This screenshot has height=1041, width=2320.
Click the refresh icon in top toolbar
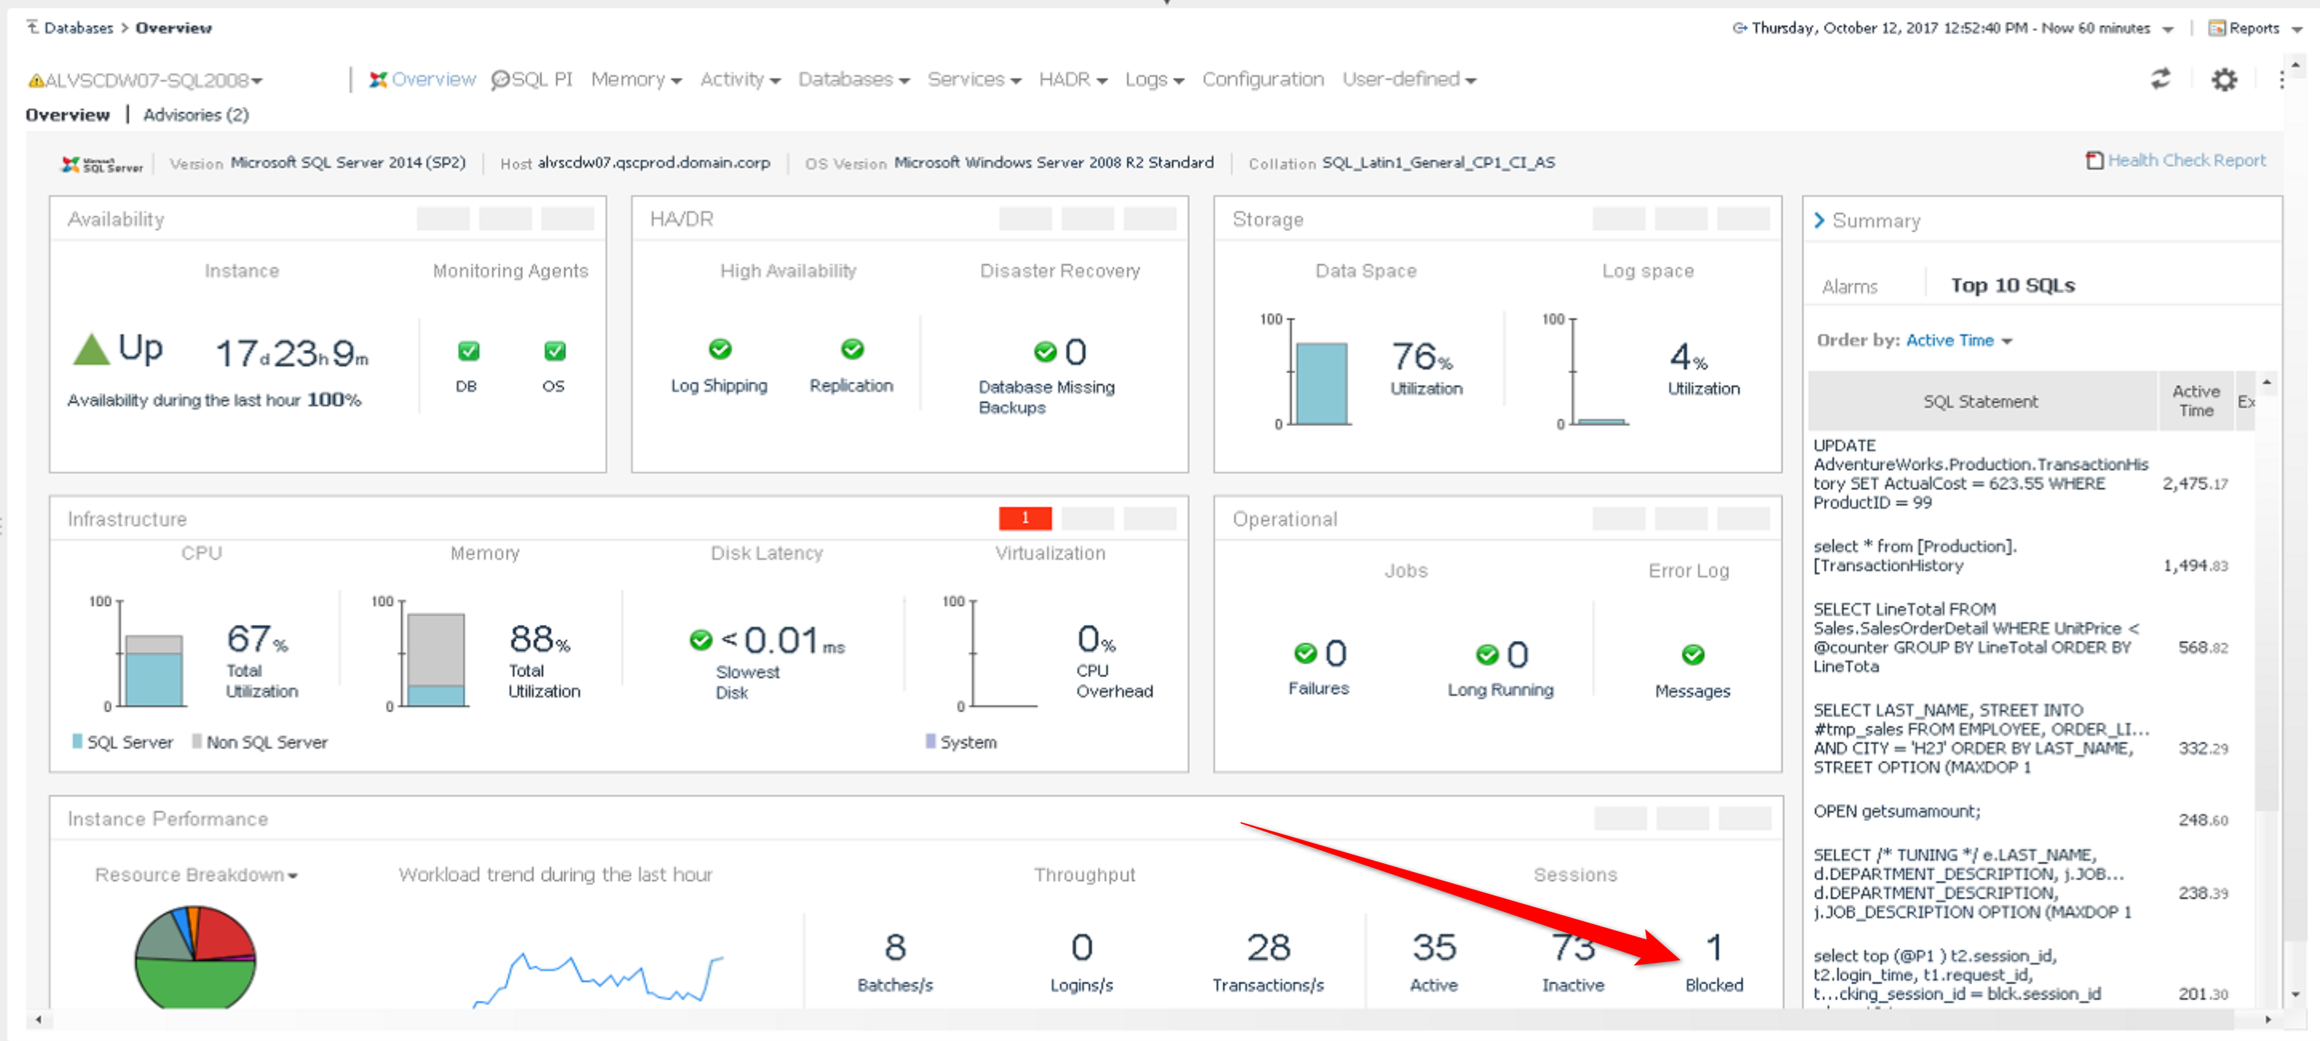click(2159, 79)
